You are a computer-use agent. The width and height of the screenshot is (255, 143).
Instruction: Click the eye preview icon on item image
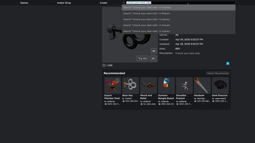coord(154,51)
